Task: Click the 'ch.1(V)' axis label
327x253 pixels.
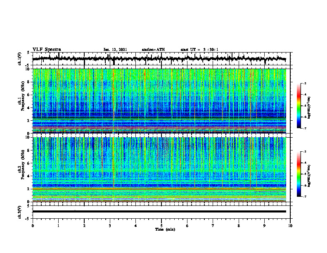Action: (20, 59)
